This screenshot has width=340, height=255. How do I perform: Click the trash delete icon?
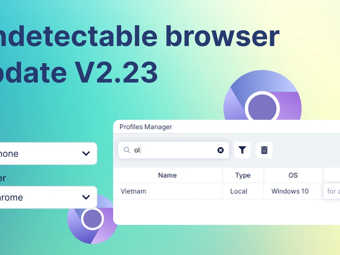264,150
